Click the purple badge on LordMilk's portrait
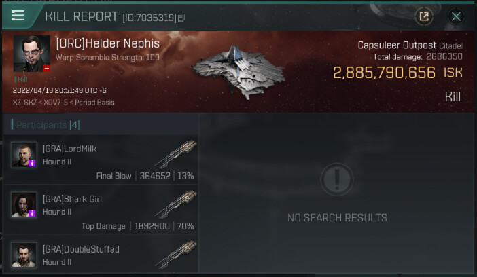477x277 pixels. pyautogui.click(x=32, y=164)
